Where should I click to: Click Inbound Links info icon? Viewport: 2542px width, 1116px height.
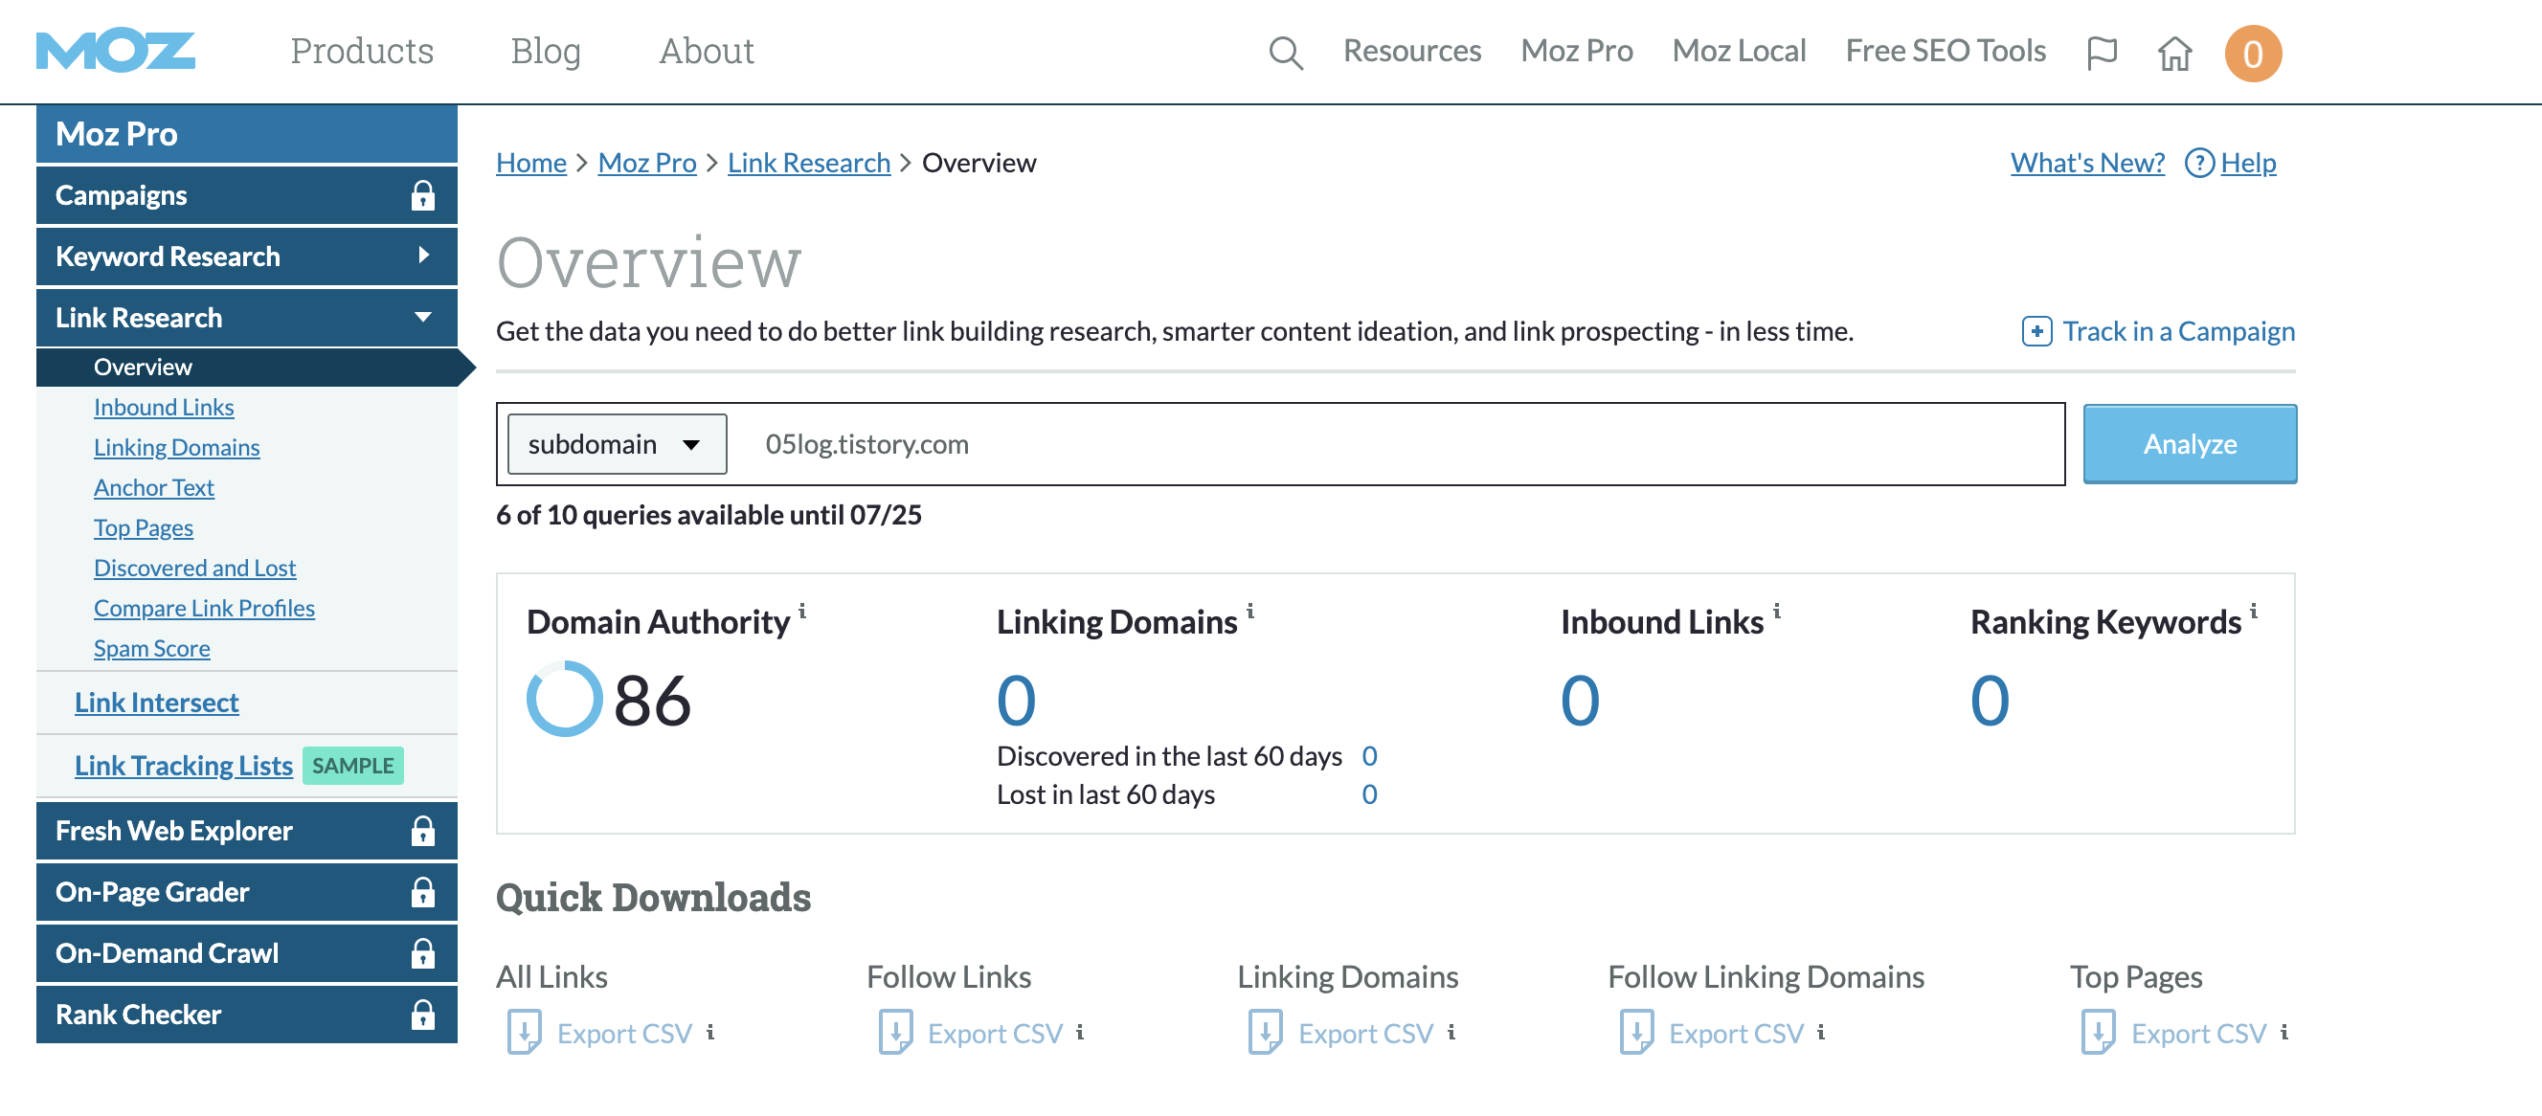1776,611
